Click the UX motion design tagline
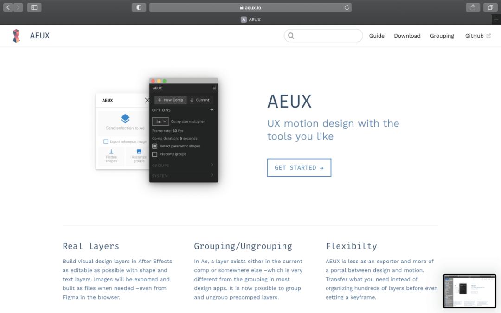The image size is (501, 313). (x=333, y=130)
